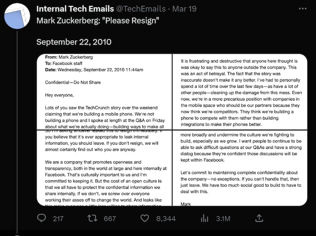Click the 8,344 likes count
The width and height of the screenshot is (316, 236).
pos(166,218)
